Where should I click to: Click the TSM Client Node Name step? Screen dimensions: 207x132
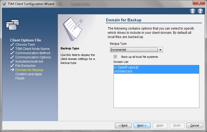(x=32, y=49)
